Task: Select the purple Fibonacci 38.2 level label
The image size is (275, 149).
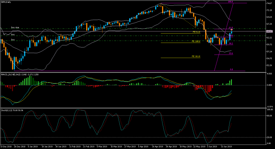Action: click(x=231, y=43)
